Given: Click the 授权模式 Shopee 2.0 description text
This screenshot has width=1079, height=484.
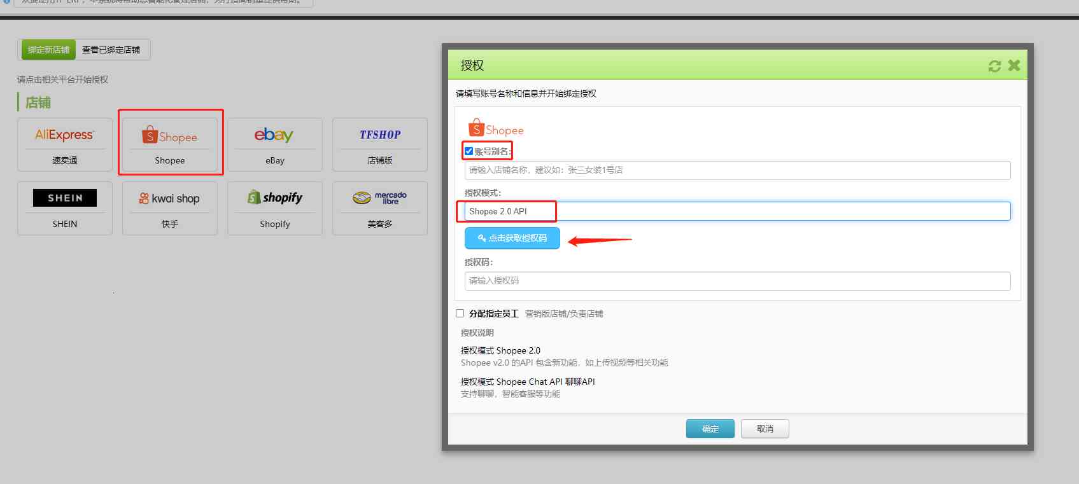Looking at the screenshot, I should (x=500, y=350).
